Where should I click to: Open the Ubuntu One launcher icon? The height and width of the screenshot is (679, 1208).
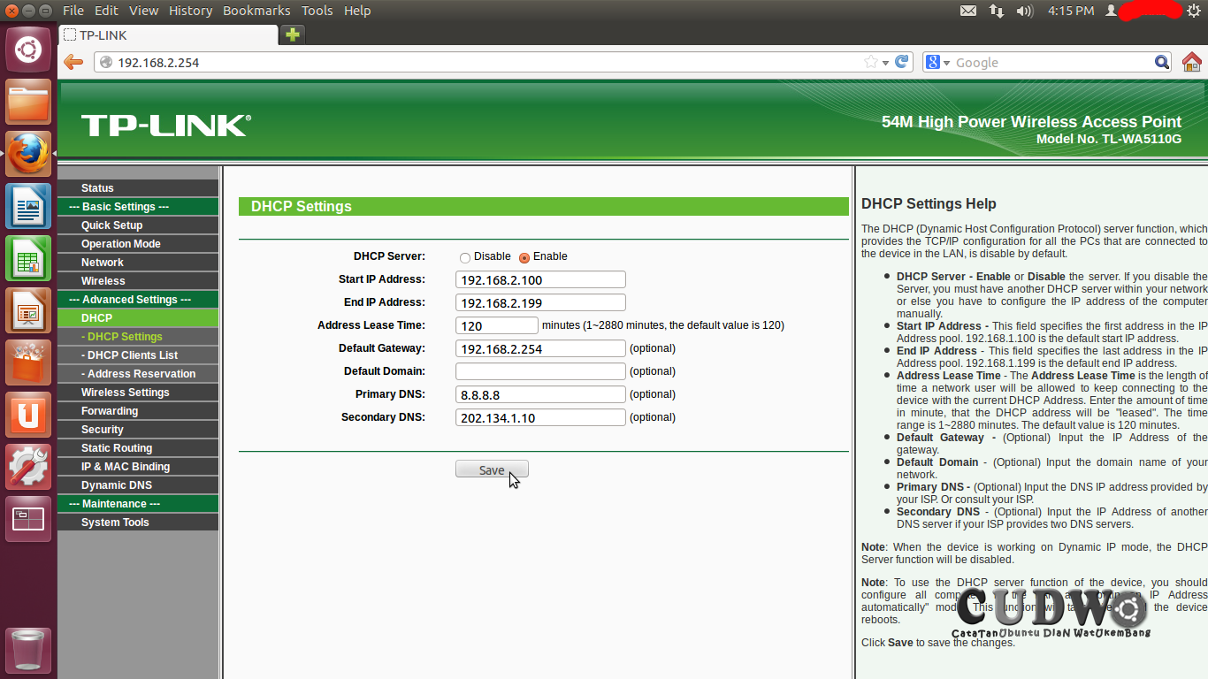(x=28, y=415)
